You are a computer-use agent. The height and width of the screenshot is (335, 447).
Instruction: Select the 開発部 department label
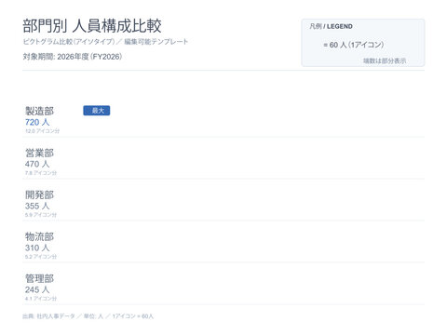[x=39, y=194]
